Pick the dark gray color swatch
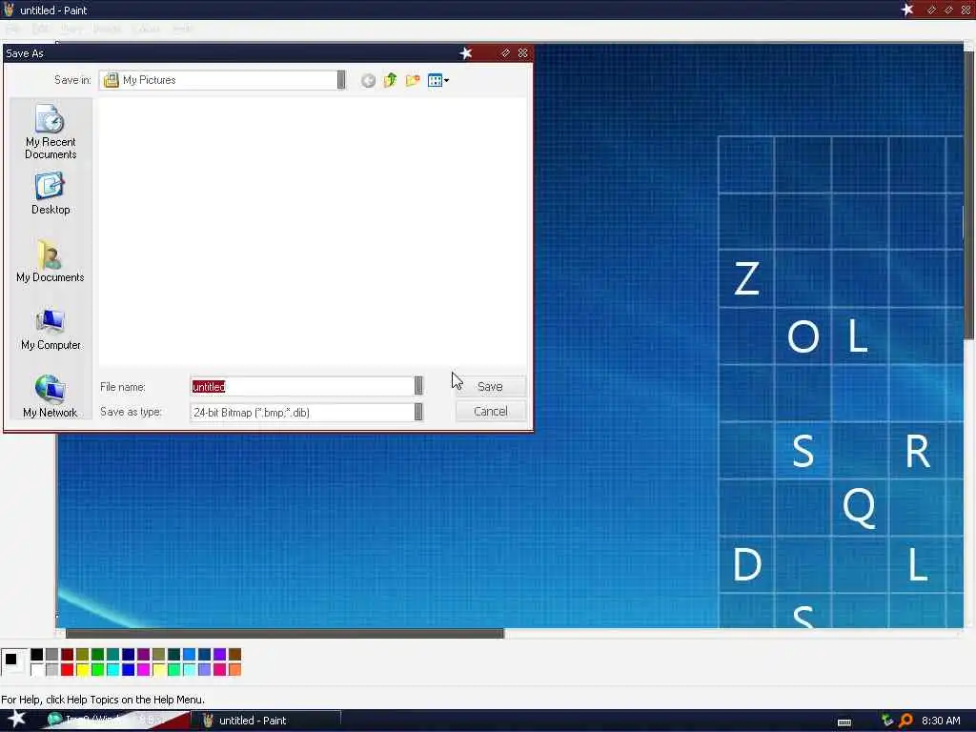Viewport: 976px width, 732px height. pos(51,654)
